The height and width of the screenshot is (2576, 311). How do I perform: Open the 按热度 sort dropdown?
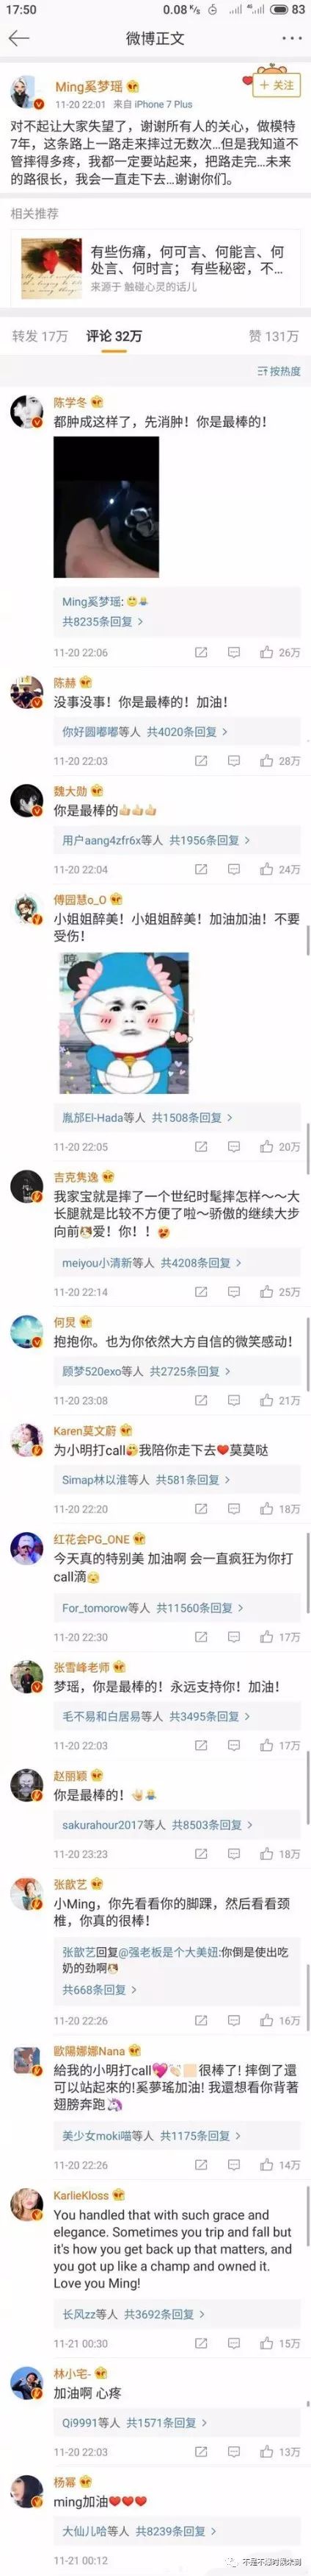(279, 371)
